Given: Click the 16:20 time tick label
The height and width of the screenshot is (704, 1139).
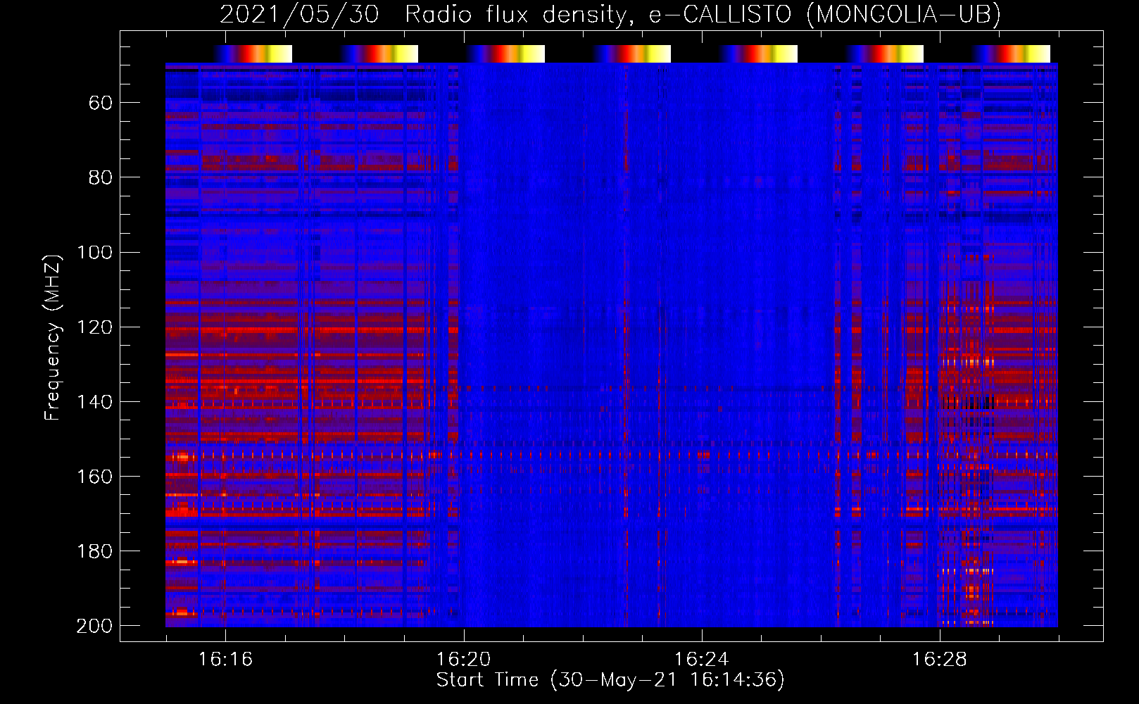Looking at the screenshot, I should pyautogui.click(x=463, y=660).
